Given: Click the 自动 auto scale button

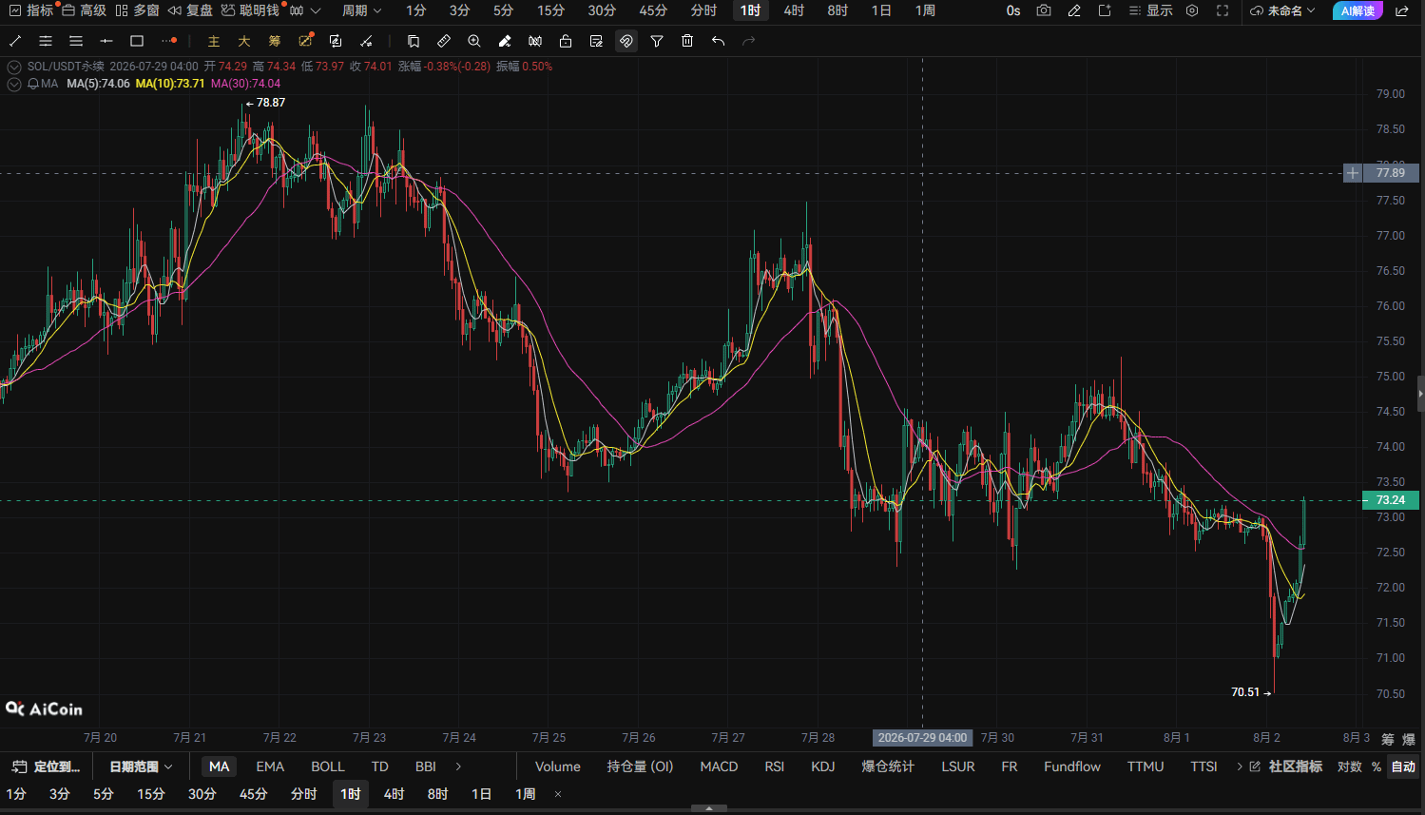Looking at the screenshot, I should click(1403, 766).
